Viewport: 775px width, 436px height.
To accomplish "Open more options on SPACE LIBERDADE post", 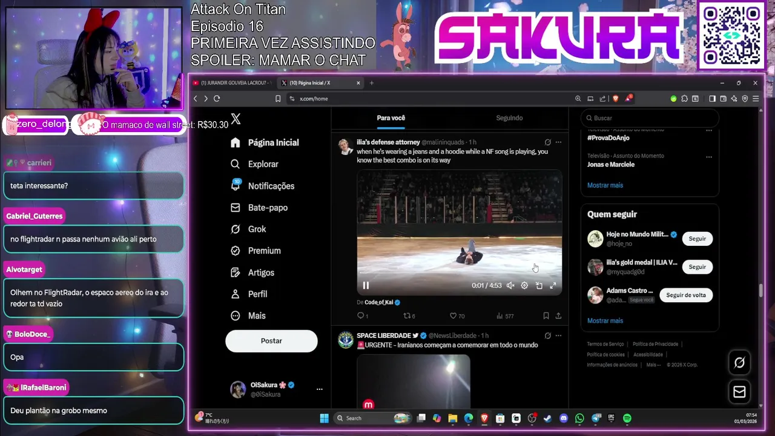I will 558,335.
